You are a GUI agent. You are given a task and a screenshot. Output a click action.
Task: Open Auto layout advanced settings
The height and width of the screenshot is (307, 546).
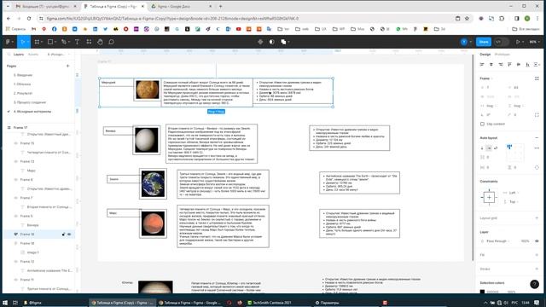click(537, 148)
